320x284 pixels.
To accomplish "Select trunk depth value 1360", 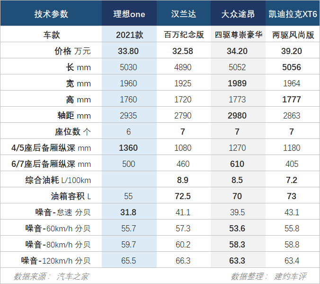I will point(128,148).
